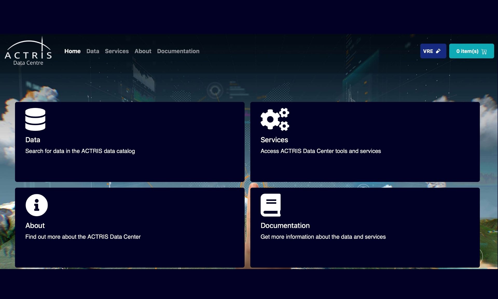Click the Services gears icon
The width and height of the screenshot is (498, 299).
[x=275, y=119]
